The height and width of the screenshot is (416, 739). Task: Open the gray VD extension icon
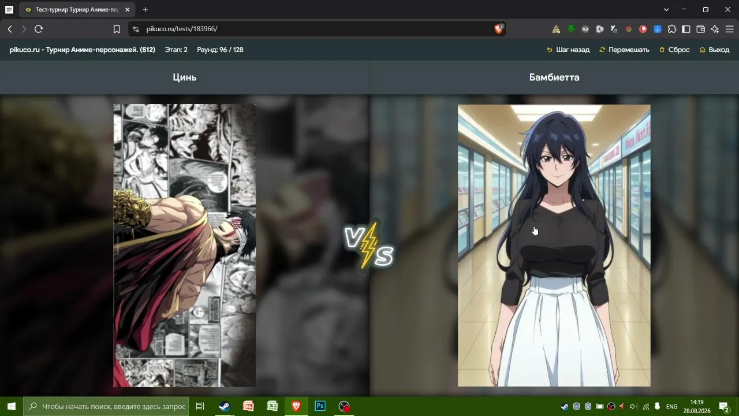coord(585,29)
